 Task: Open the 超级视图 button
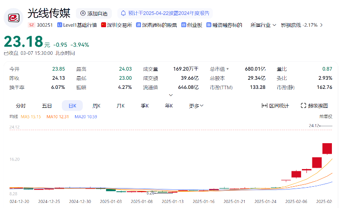click(x=314, y=106)
